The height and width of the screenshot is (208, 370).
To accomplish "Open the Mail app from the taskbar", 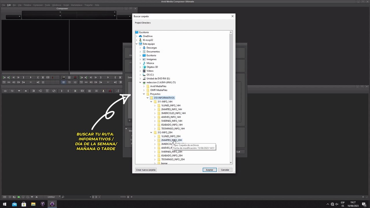I will pyautogui.click(x=14, y=204).
